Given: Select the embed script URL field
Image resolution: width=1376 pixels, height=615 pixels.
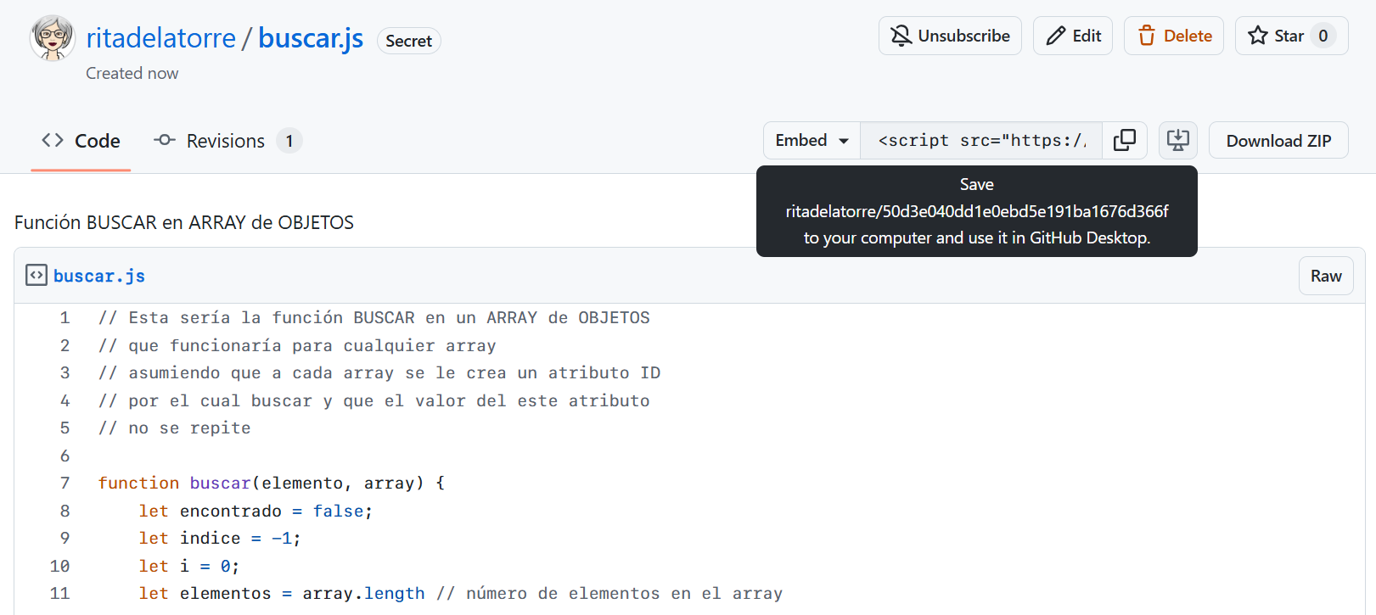Looking at the screenshot, I should coord(981,140).
